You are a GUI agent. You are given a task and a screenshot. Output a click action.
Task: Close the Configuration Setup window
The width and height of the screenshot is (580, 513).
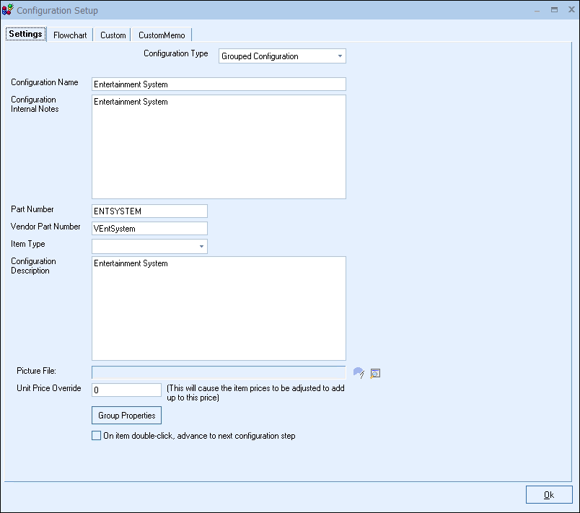coord(570,10)
